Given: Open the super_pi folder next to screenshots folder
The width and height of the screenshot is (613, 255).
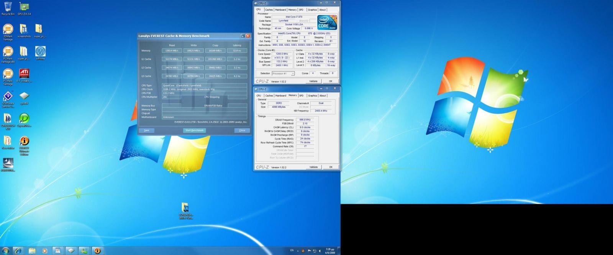Looking at the screenshot, I should (x=40, y=31).
